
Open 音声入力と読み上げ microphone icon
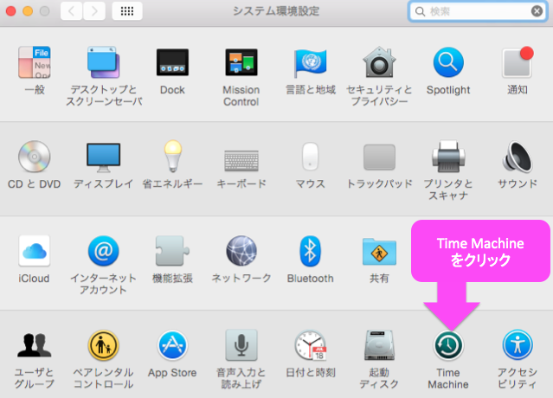tap(241, 345)
